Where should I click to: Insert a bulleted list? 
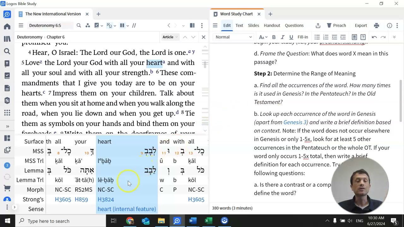tap(317, 37)
